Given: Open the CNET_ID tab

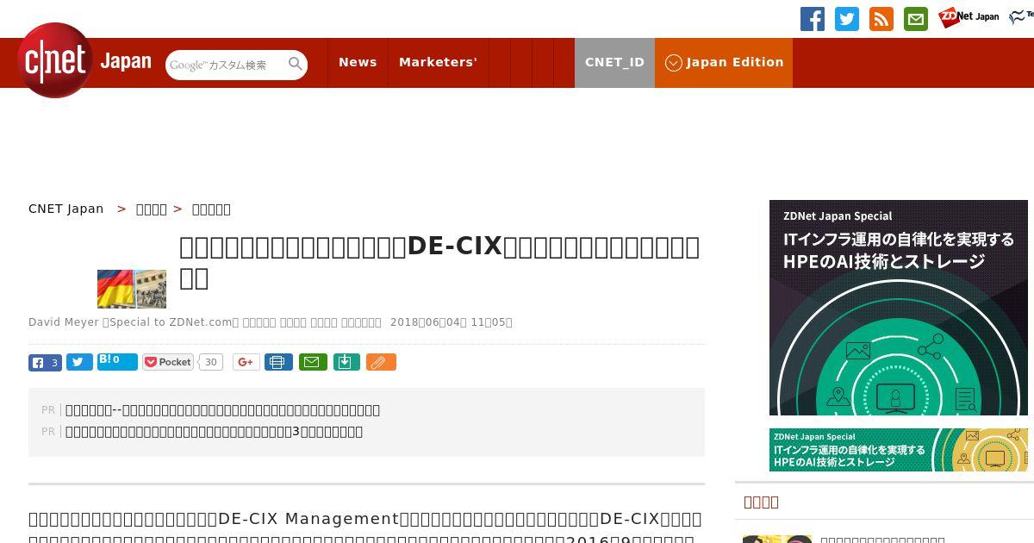Looking at the screenshot, I should tap(614, 62).
